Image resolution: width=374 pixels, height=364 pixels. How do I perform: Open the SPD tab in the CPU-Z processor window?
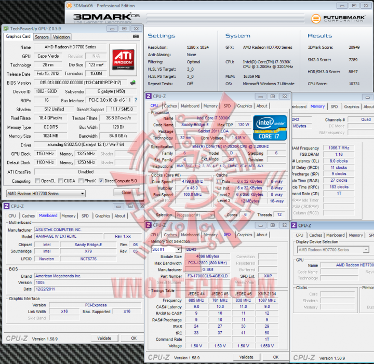(x=227, y=106)
